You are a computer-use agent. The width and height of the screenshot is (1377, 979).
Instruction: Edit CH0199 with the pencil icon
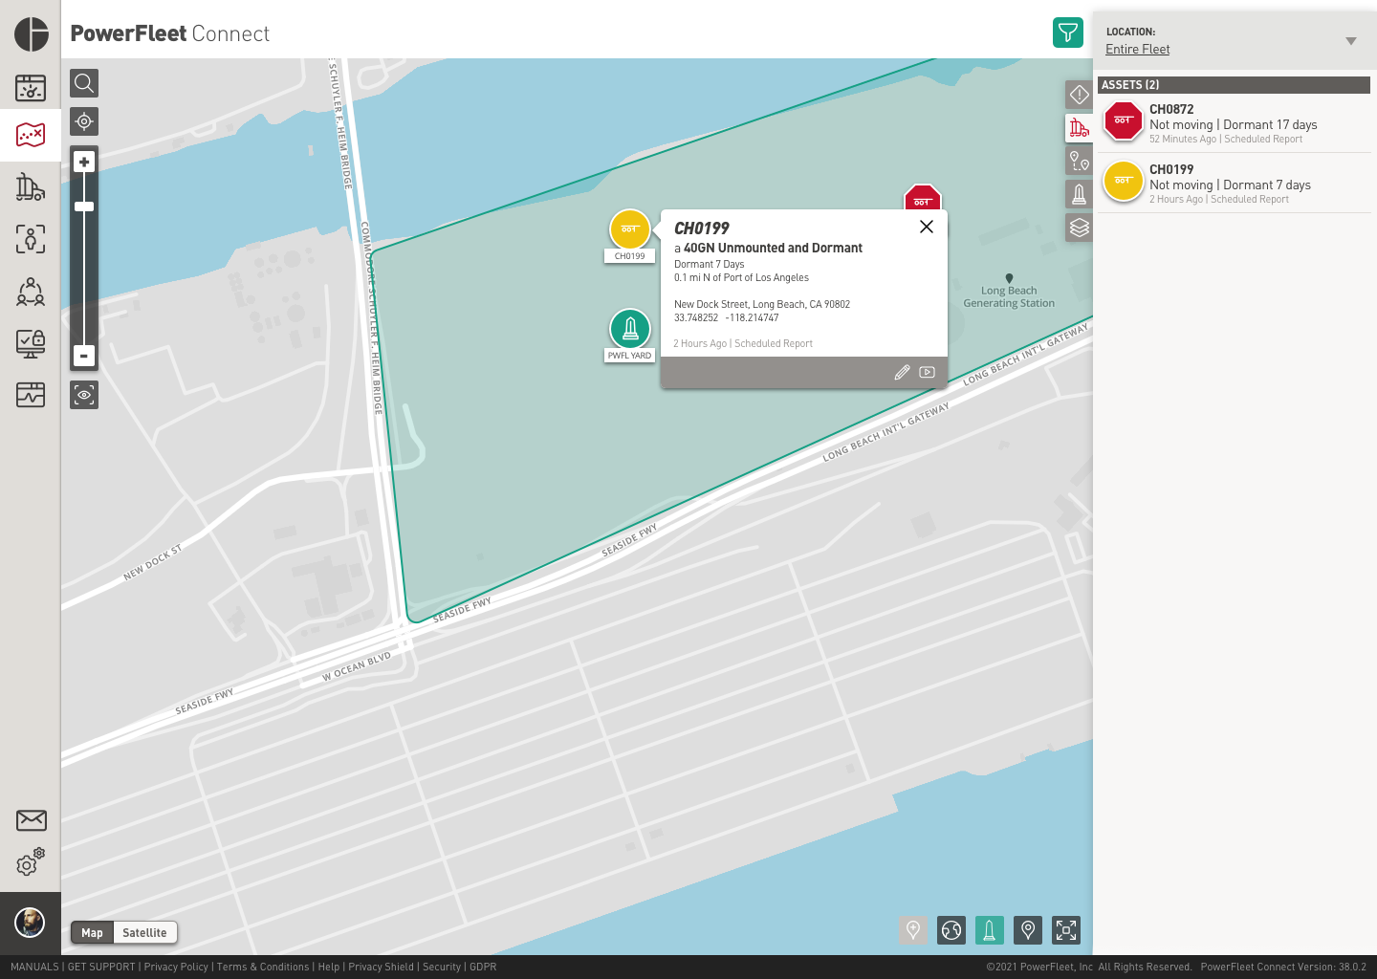pos(902,373)
